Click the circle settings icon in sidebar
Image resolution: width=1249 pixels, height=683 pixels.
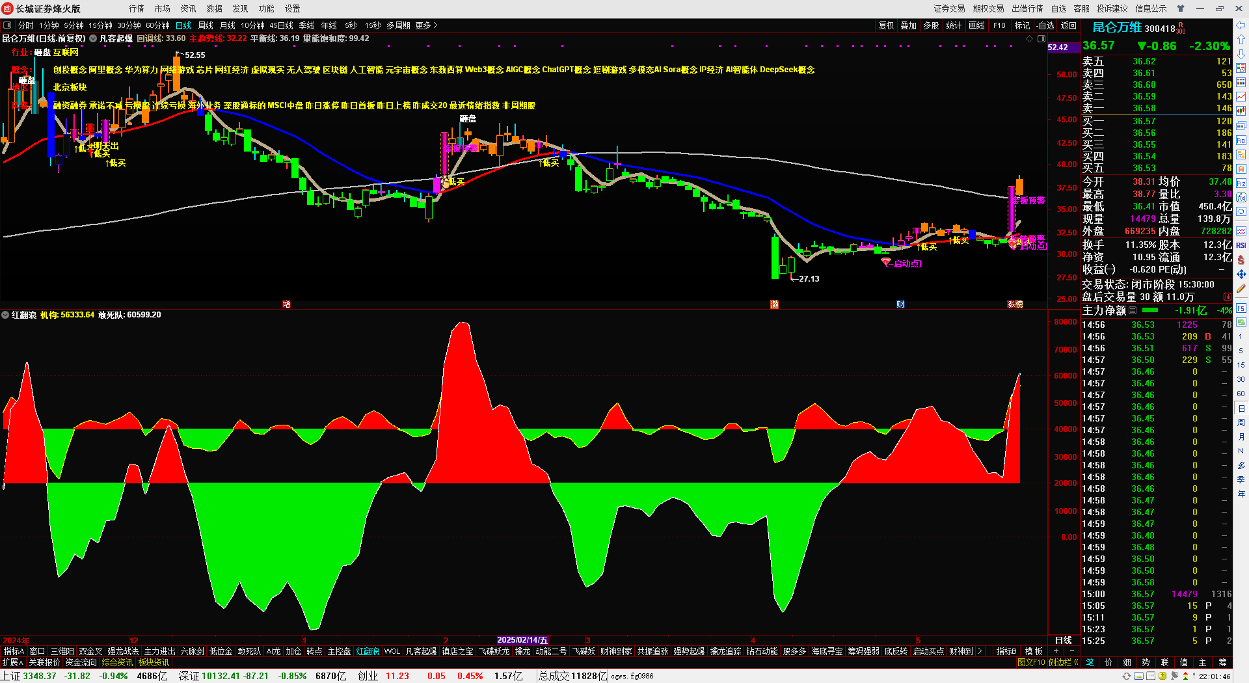point(1241,212)
